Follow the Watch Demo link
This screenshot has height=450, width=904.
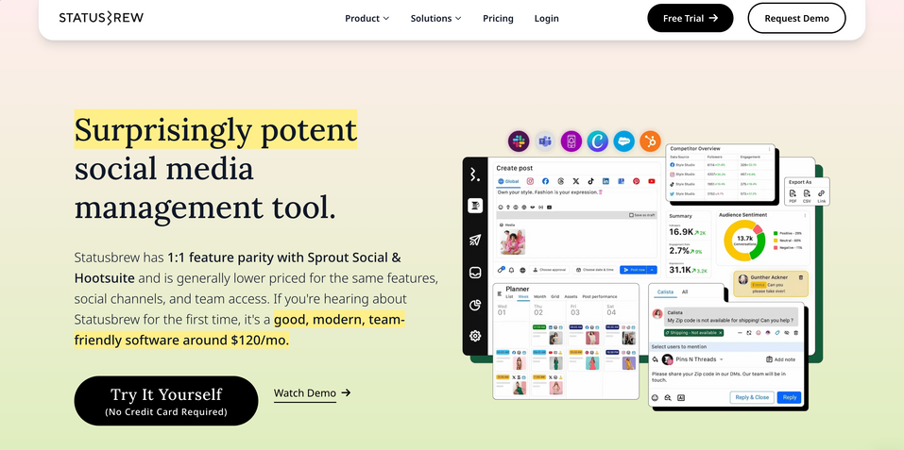pos(312,393)
